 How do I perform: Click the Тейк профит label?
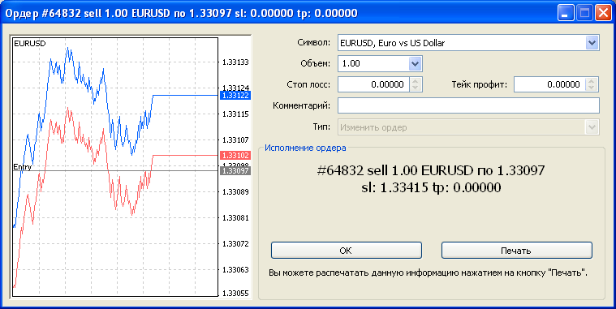coord(480,84)
